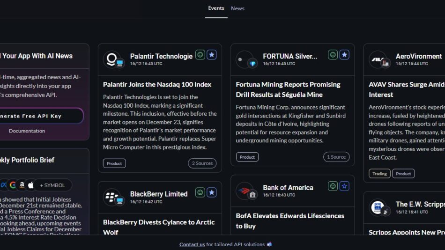Click the green sentiment smiley on Palantir card
The height and width of the screenshot is (250, 445).
[200, 54]
